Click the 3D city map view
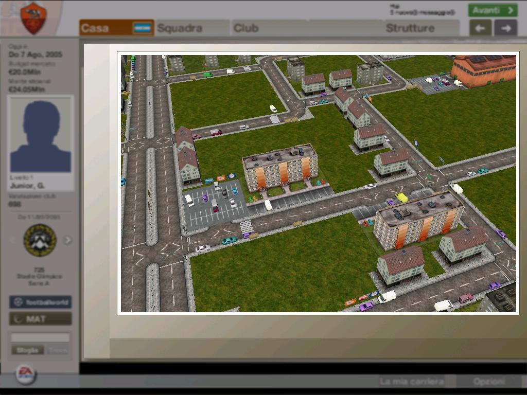Viewport: 527px width, 395px height. [x=318, y=184]
